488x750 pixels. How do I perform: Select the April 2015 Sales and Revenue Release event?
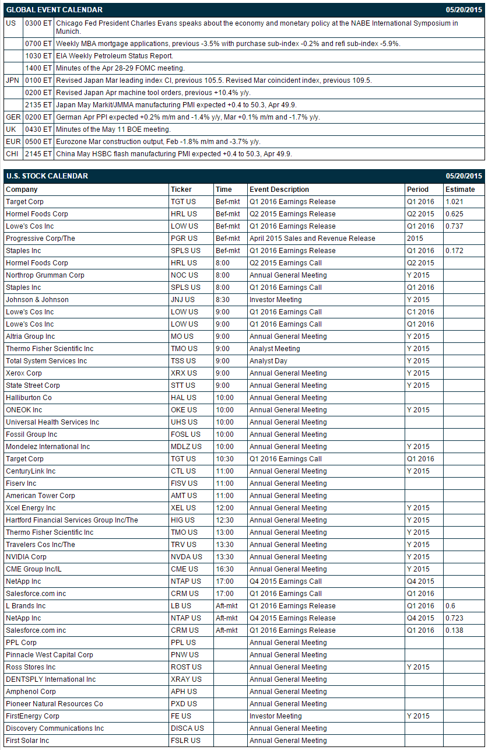(x=313, y=239)
